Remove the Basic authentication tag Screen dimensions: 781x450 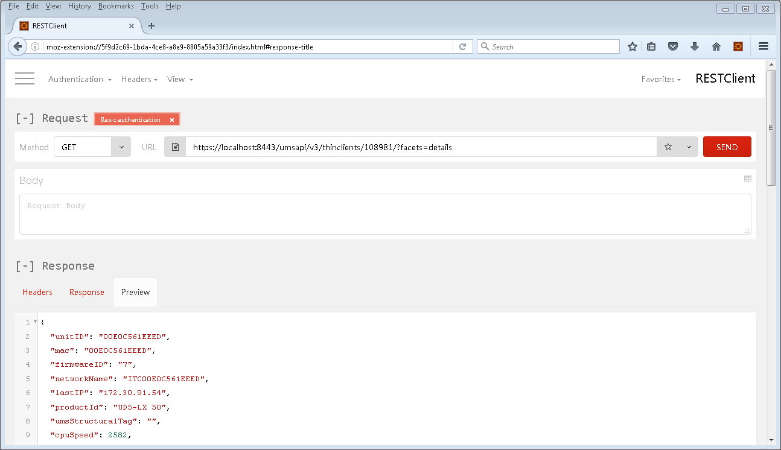(x=172, y=119)
